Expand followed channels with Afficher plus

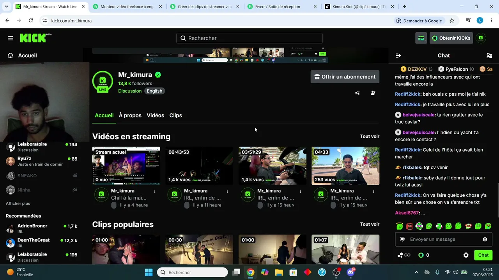pos(18,203)
